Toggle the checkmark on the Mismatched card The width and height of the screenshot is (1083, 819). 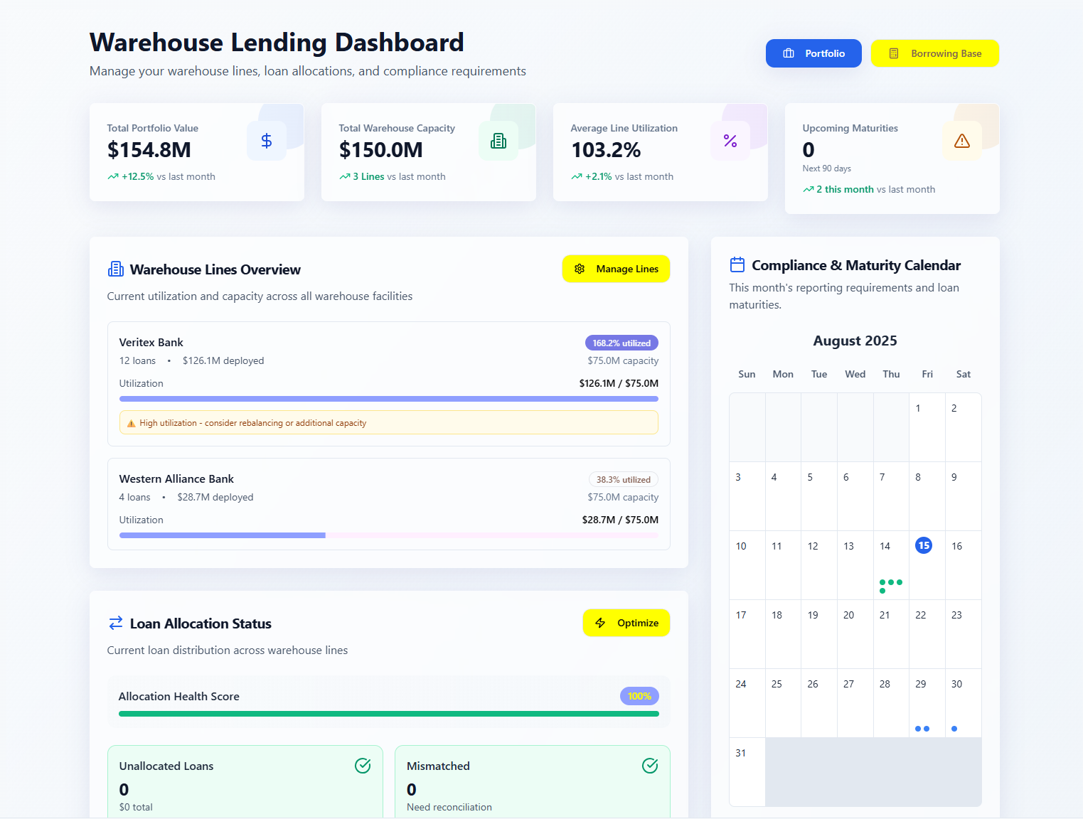point(650,766)
